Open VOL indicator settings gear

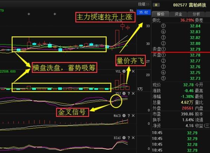click(124, 71)
